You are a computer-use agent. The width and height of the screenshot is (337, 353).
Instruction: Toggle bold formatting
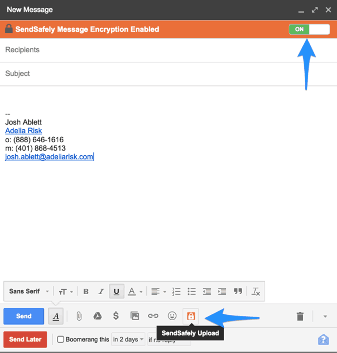[x=86, y=292]
